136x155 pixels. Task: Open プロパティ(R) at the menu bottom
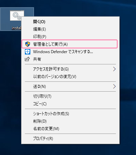click(70, 139)
